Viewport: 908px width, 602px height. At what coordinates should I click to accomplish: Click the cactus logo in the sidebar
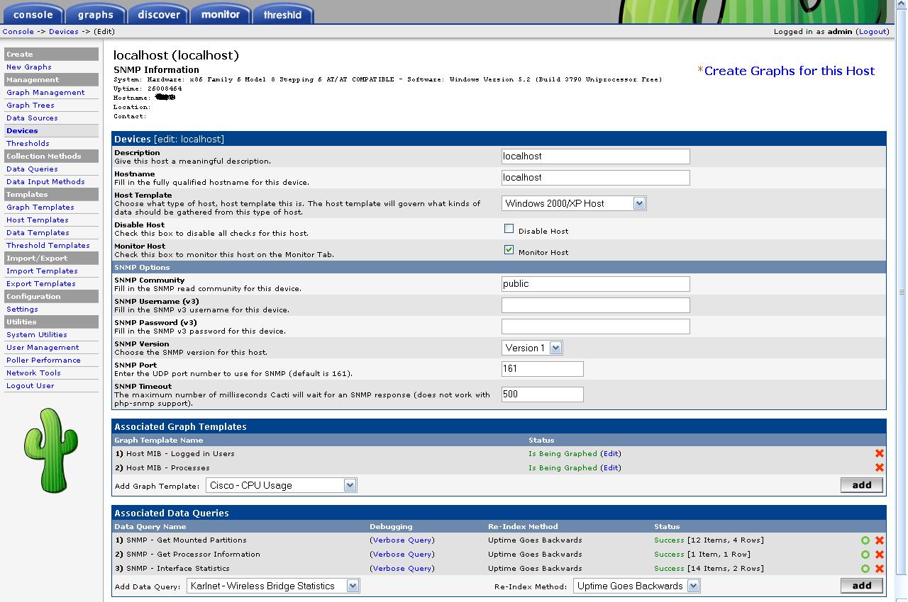(51, 449)
